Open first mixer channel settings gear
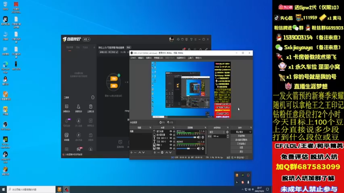 (x=203, y=137)
